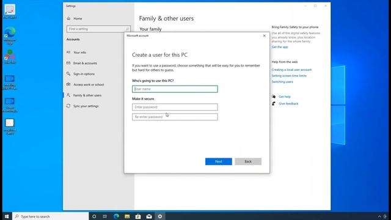
Task: Click the Email & accounts envelope icon
Action: click(68, 63)
